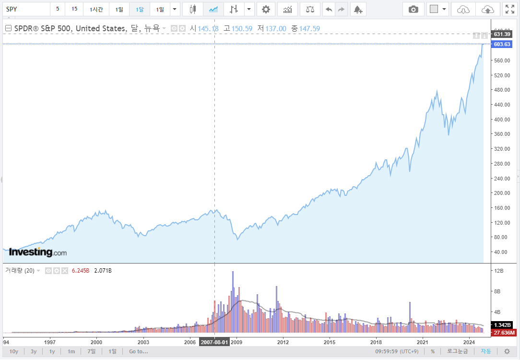Click the 2007-08-01 date marker on time axis
Image resolution: width=520 pixels, height=360 pixels.
tap(214, 342)
